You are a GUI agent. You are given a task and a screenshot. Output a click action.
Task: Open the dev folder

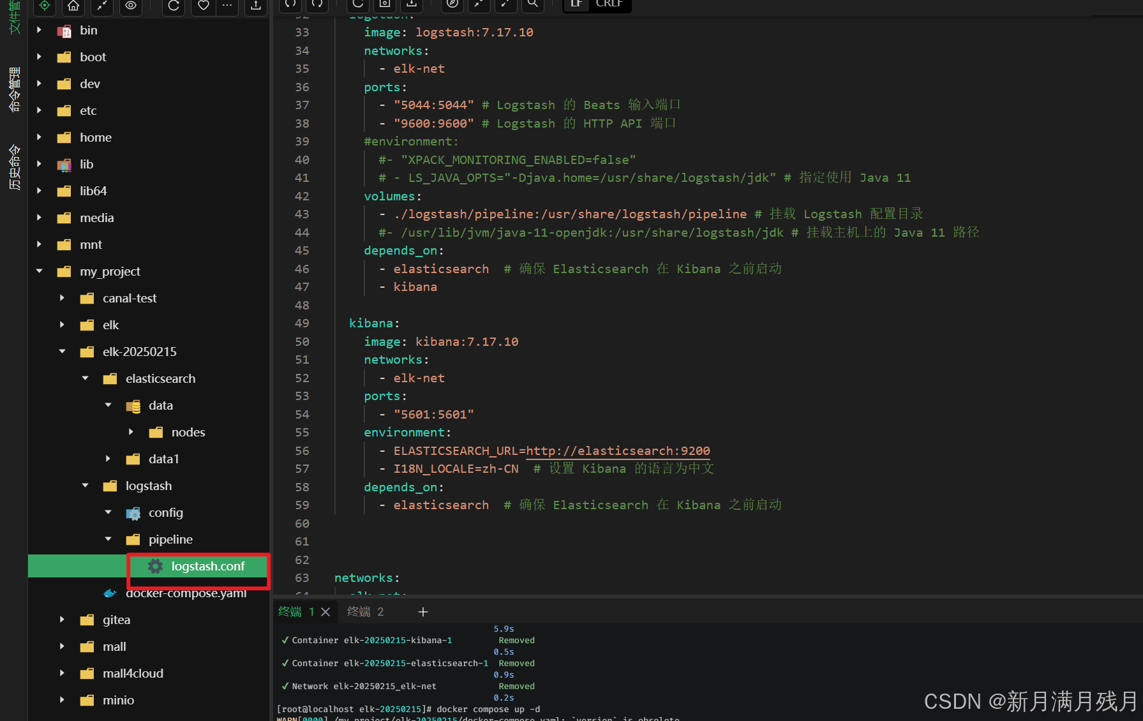tap(90, 84)
